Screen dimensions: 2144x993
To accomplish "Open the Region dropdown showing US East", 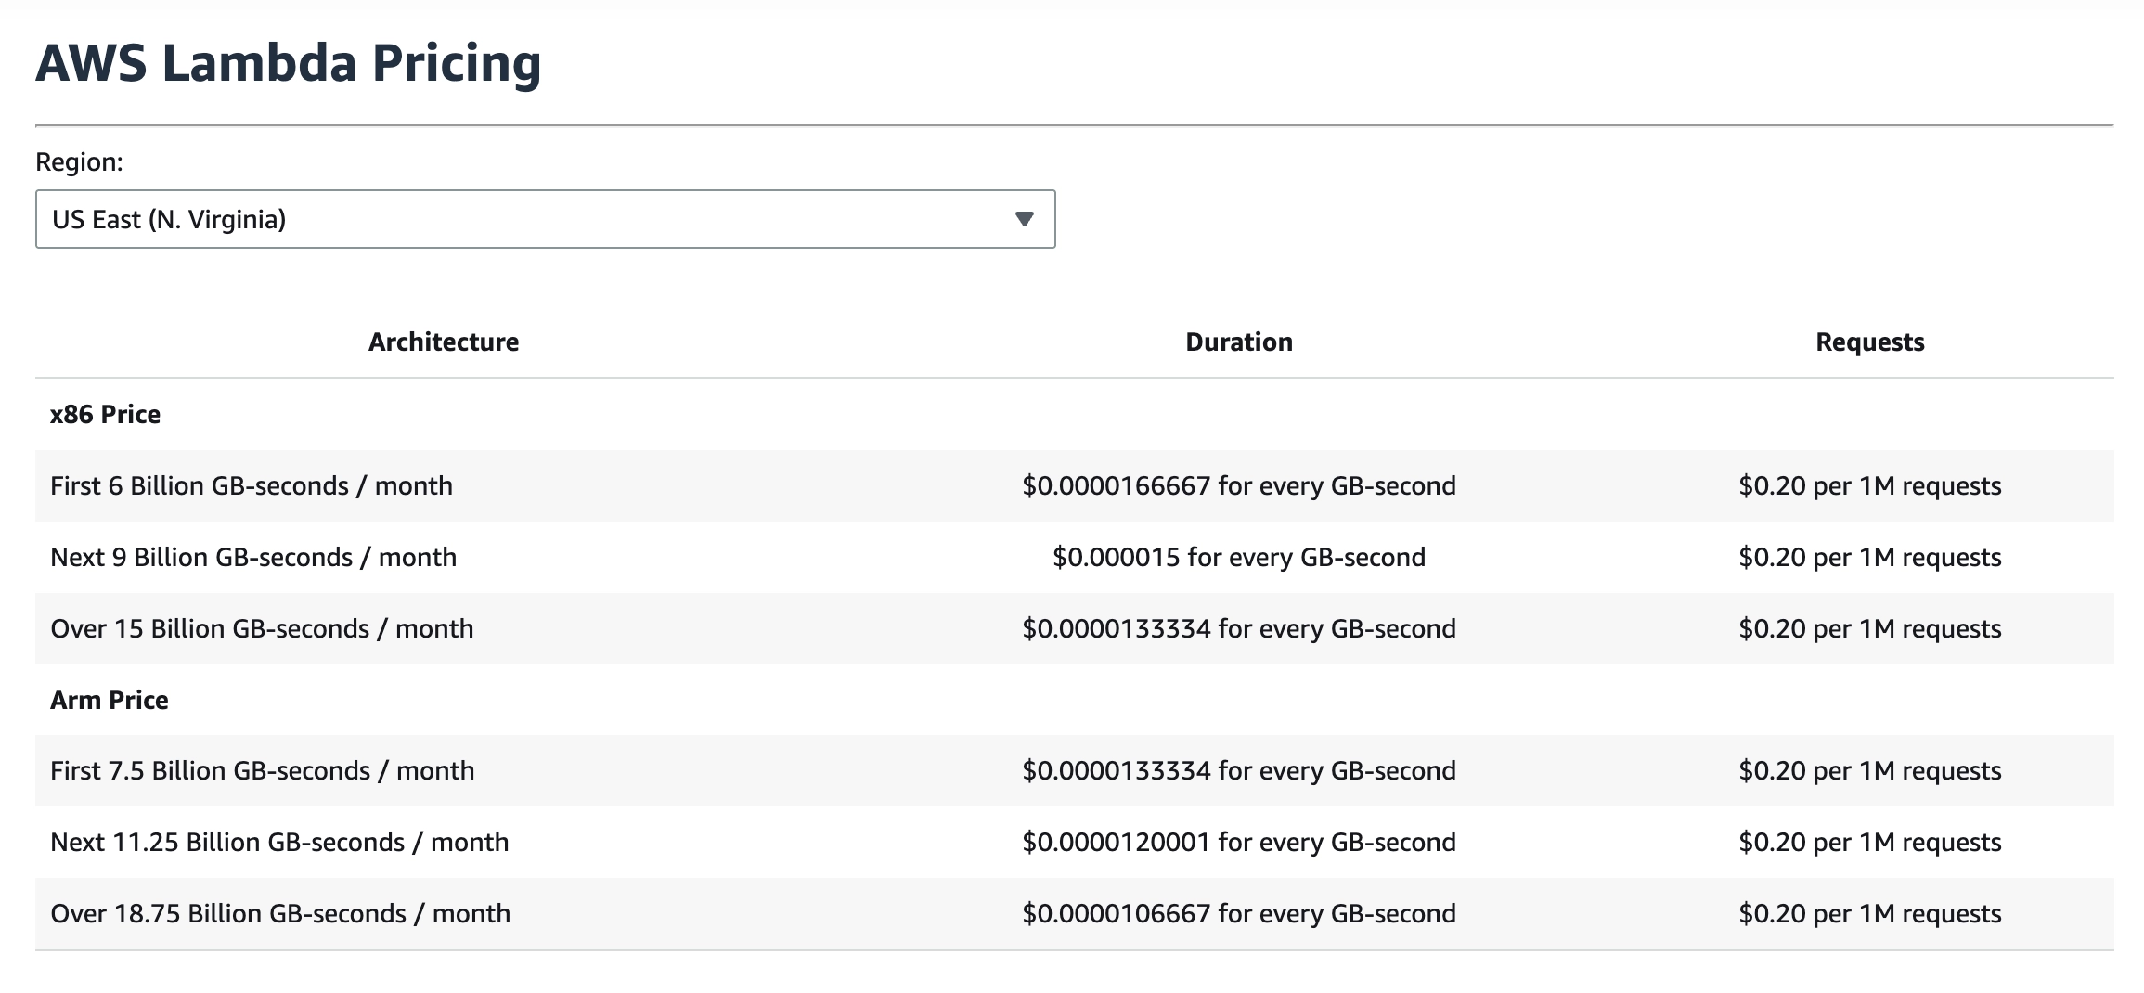I will click(544, 219).
